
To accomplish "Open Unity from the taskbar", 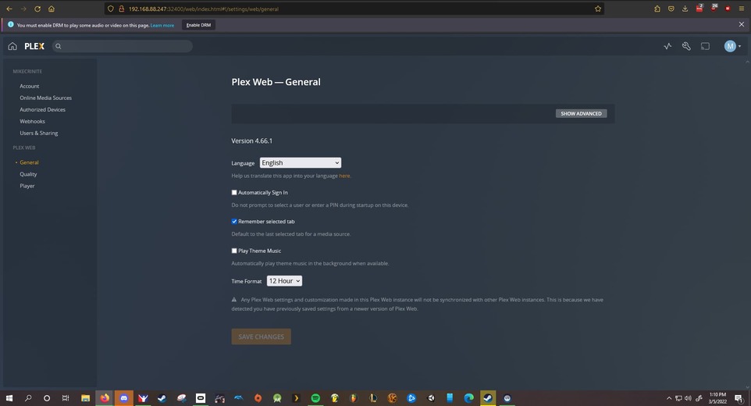I will (430, 398).
